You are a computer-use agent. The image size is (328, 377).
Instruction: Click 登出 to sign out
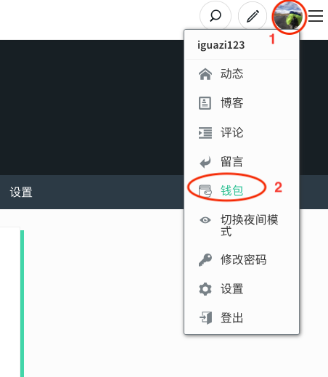231,317
